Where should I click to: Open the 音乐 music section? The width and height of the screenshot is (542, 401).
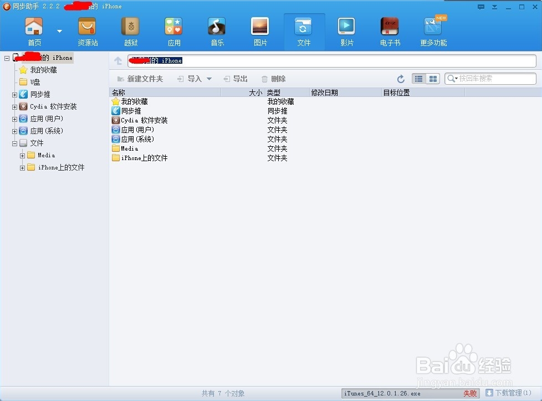[x=217, y=32]
